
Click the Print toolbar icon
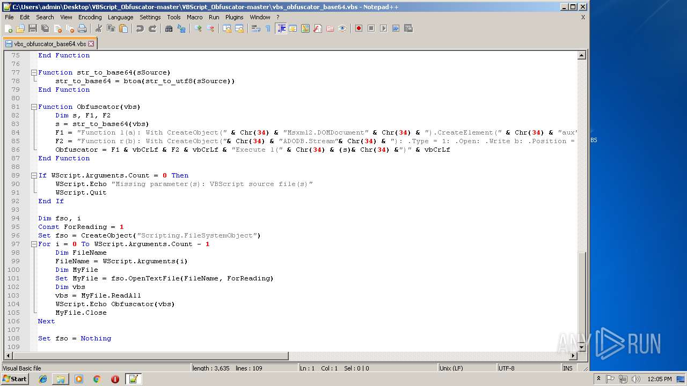click(x=82, y=28)
